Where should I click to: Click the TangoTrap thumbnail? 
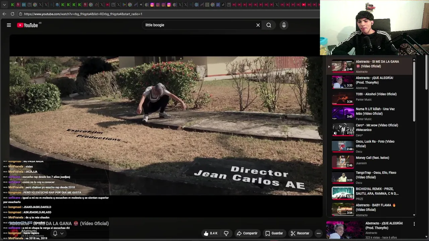[343, 177]
